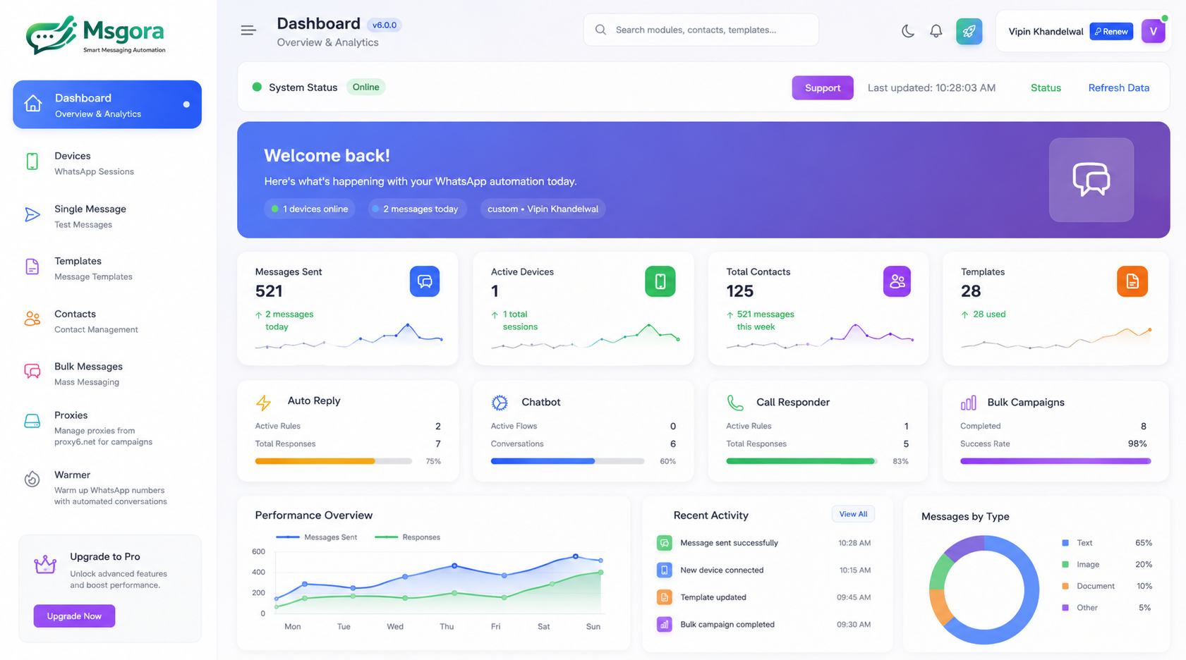The height and width of the screenshot is (660, 1186).
Task: Click the Other legend purple swatch
Action: [x=1065, y=608]
